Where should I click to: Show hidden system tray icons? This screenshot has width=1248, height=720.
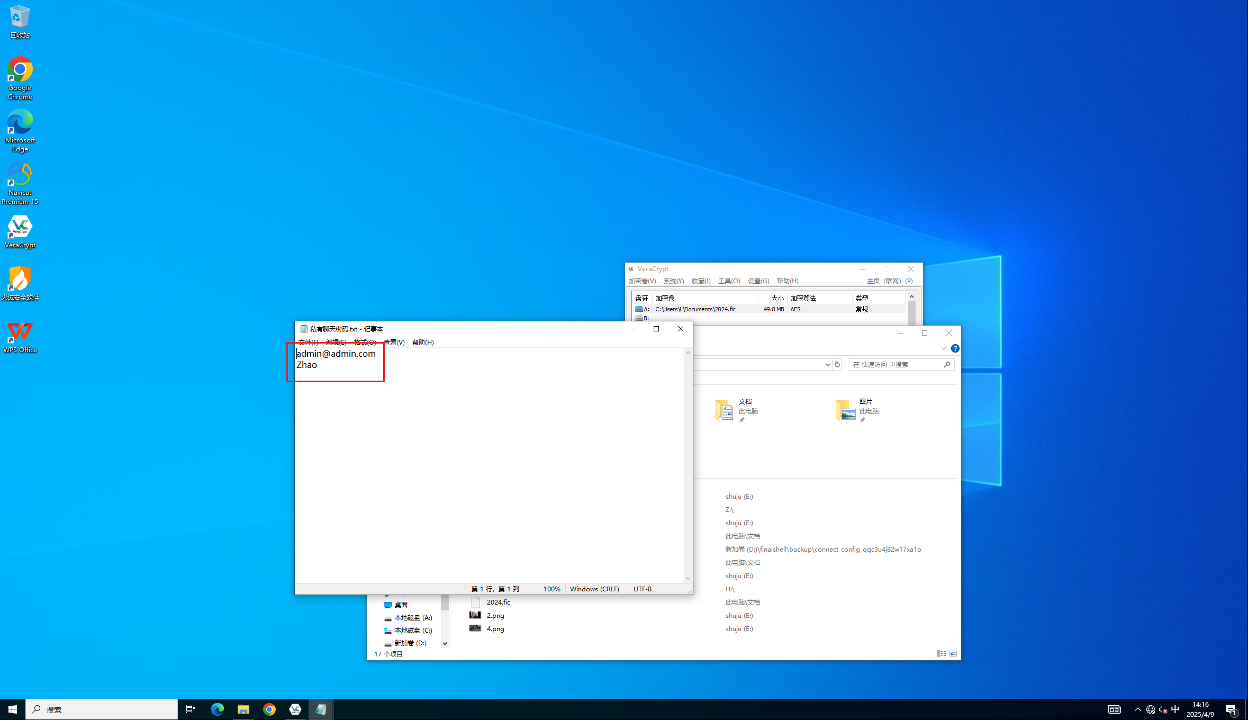tap(1137, 709)
